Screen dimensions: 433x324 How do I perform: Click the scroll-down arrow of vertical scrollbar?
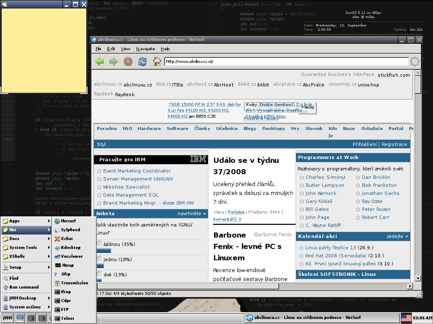point(418,278)
